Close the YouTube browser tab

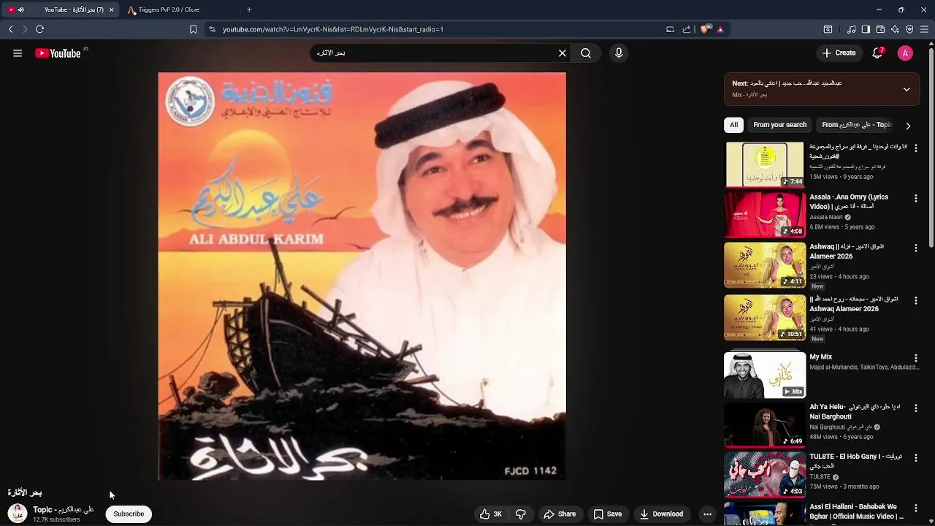pyautogui.click(x=111, y=9)
